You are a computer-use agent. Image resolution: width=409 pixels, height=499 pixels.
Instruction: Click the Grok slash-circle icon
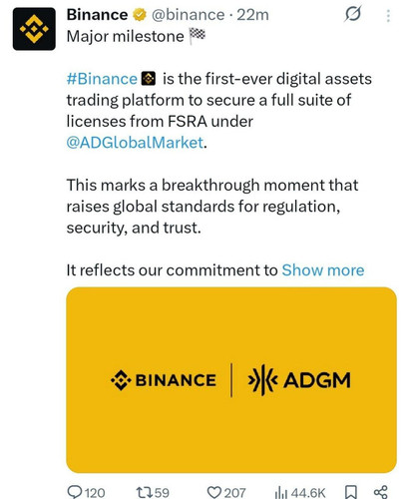click(x=352, y=15)
